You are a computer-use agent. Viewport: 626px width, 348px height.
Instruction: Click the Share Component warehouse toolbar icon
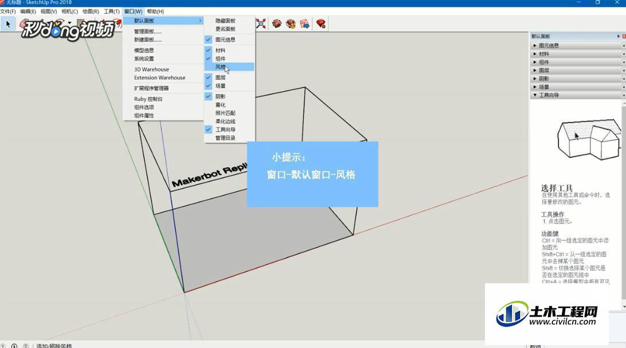291,24
